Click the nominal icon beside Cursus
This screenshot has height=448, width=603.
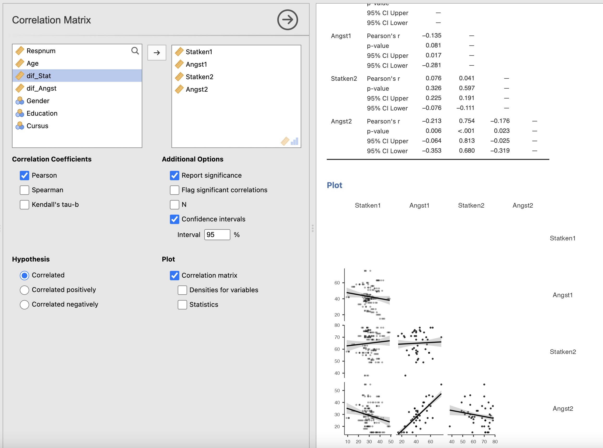point(20,126)
